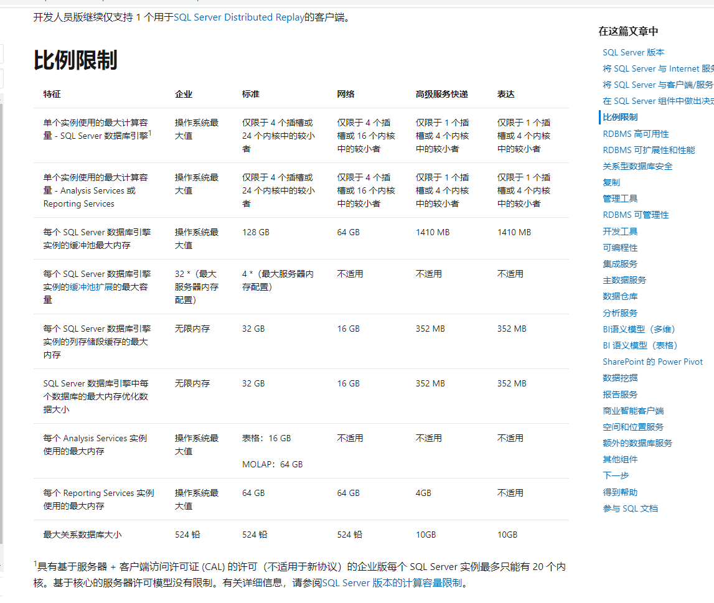Open the SQL Server 版本的计算容量限制 footnote link
The height and width of the screenshot is (603, 714).
[392, 583]
